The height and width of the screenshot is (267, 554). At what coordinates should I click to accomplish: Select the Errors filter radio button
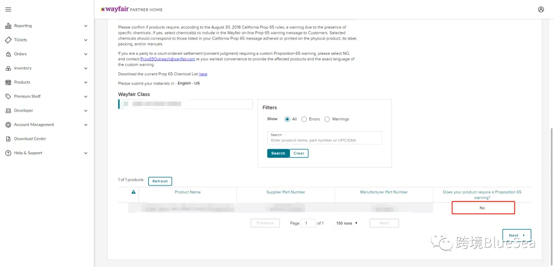tap(304, 119)
